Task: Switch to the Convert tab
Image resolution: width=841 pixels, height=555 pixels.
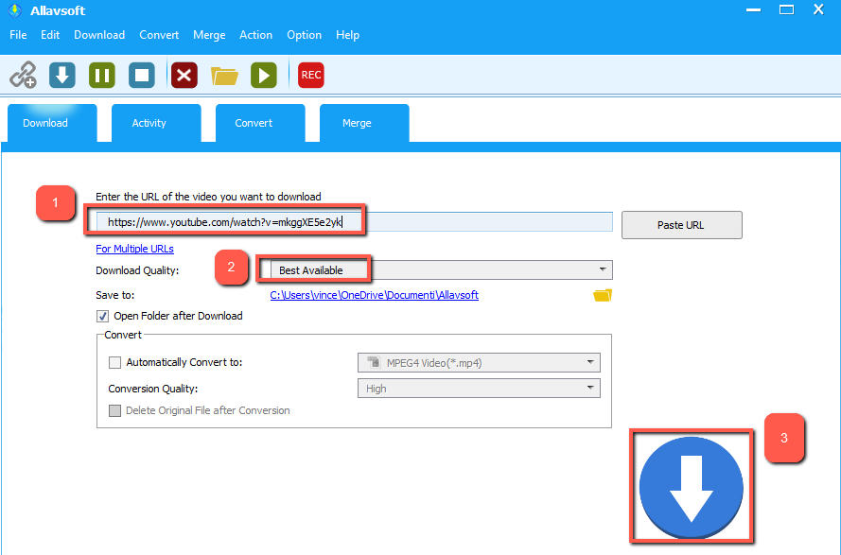Action: (x=260, y=123)
